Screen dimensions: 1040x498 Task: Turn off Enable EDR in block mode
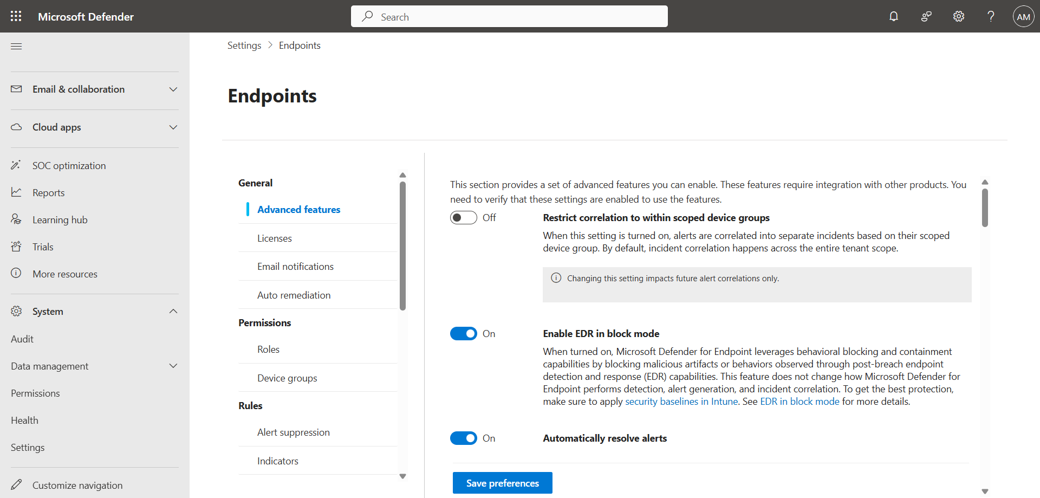coord(463,333)
